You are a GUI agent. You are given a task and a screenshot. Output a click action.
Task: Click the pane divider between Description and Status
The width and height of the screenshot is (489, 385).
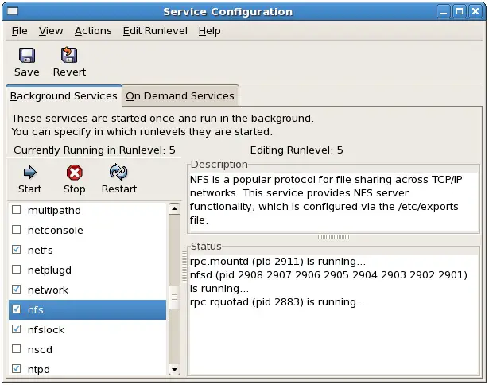pyautogui.click(x=333, y=237)
